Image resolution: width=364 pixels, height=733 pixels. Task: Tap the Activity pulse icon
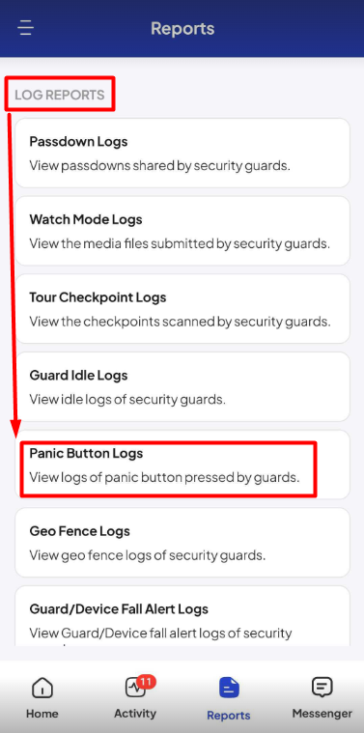[135, 689]
